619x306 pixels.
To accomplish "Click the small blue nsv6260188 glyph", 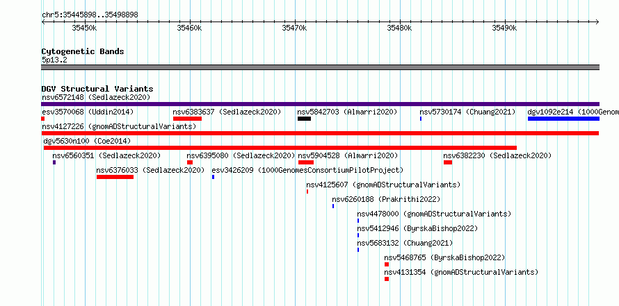I will [x=333, y=206].
